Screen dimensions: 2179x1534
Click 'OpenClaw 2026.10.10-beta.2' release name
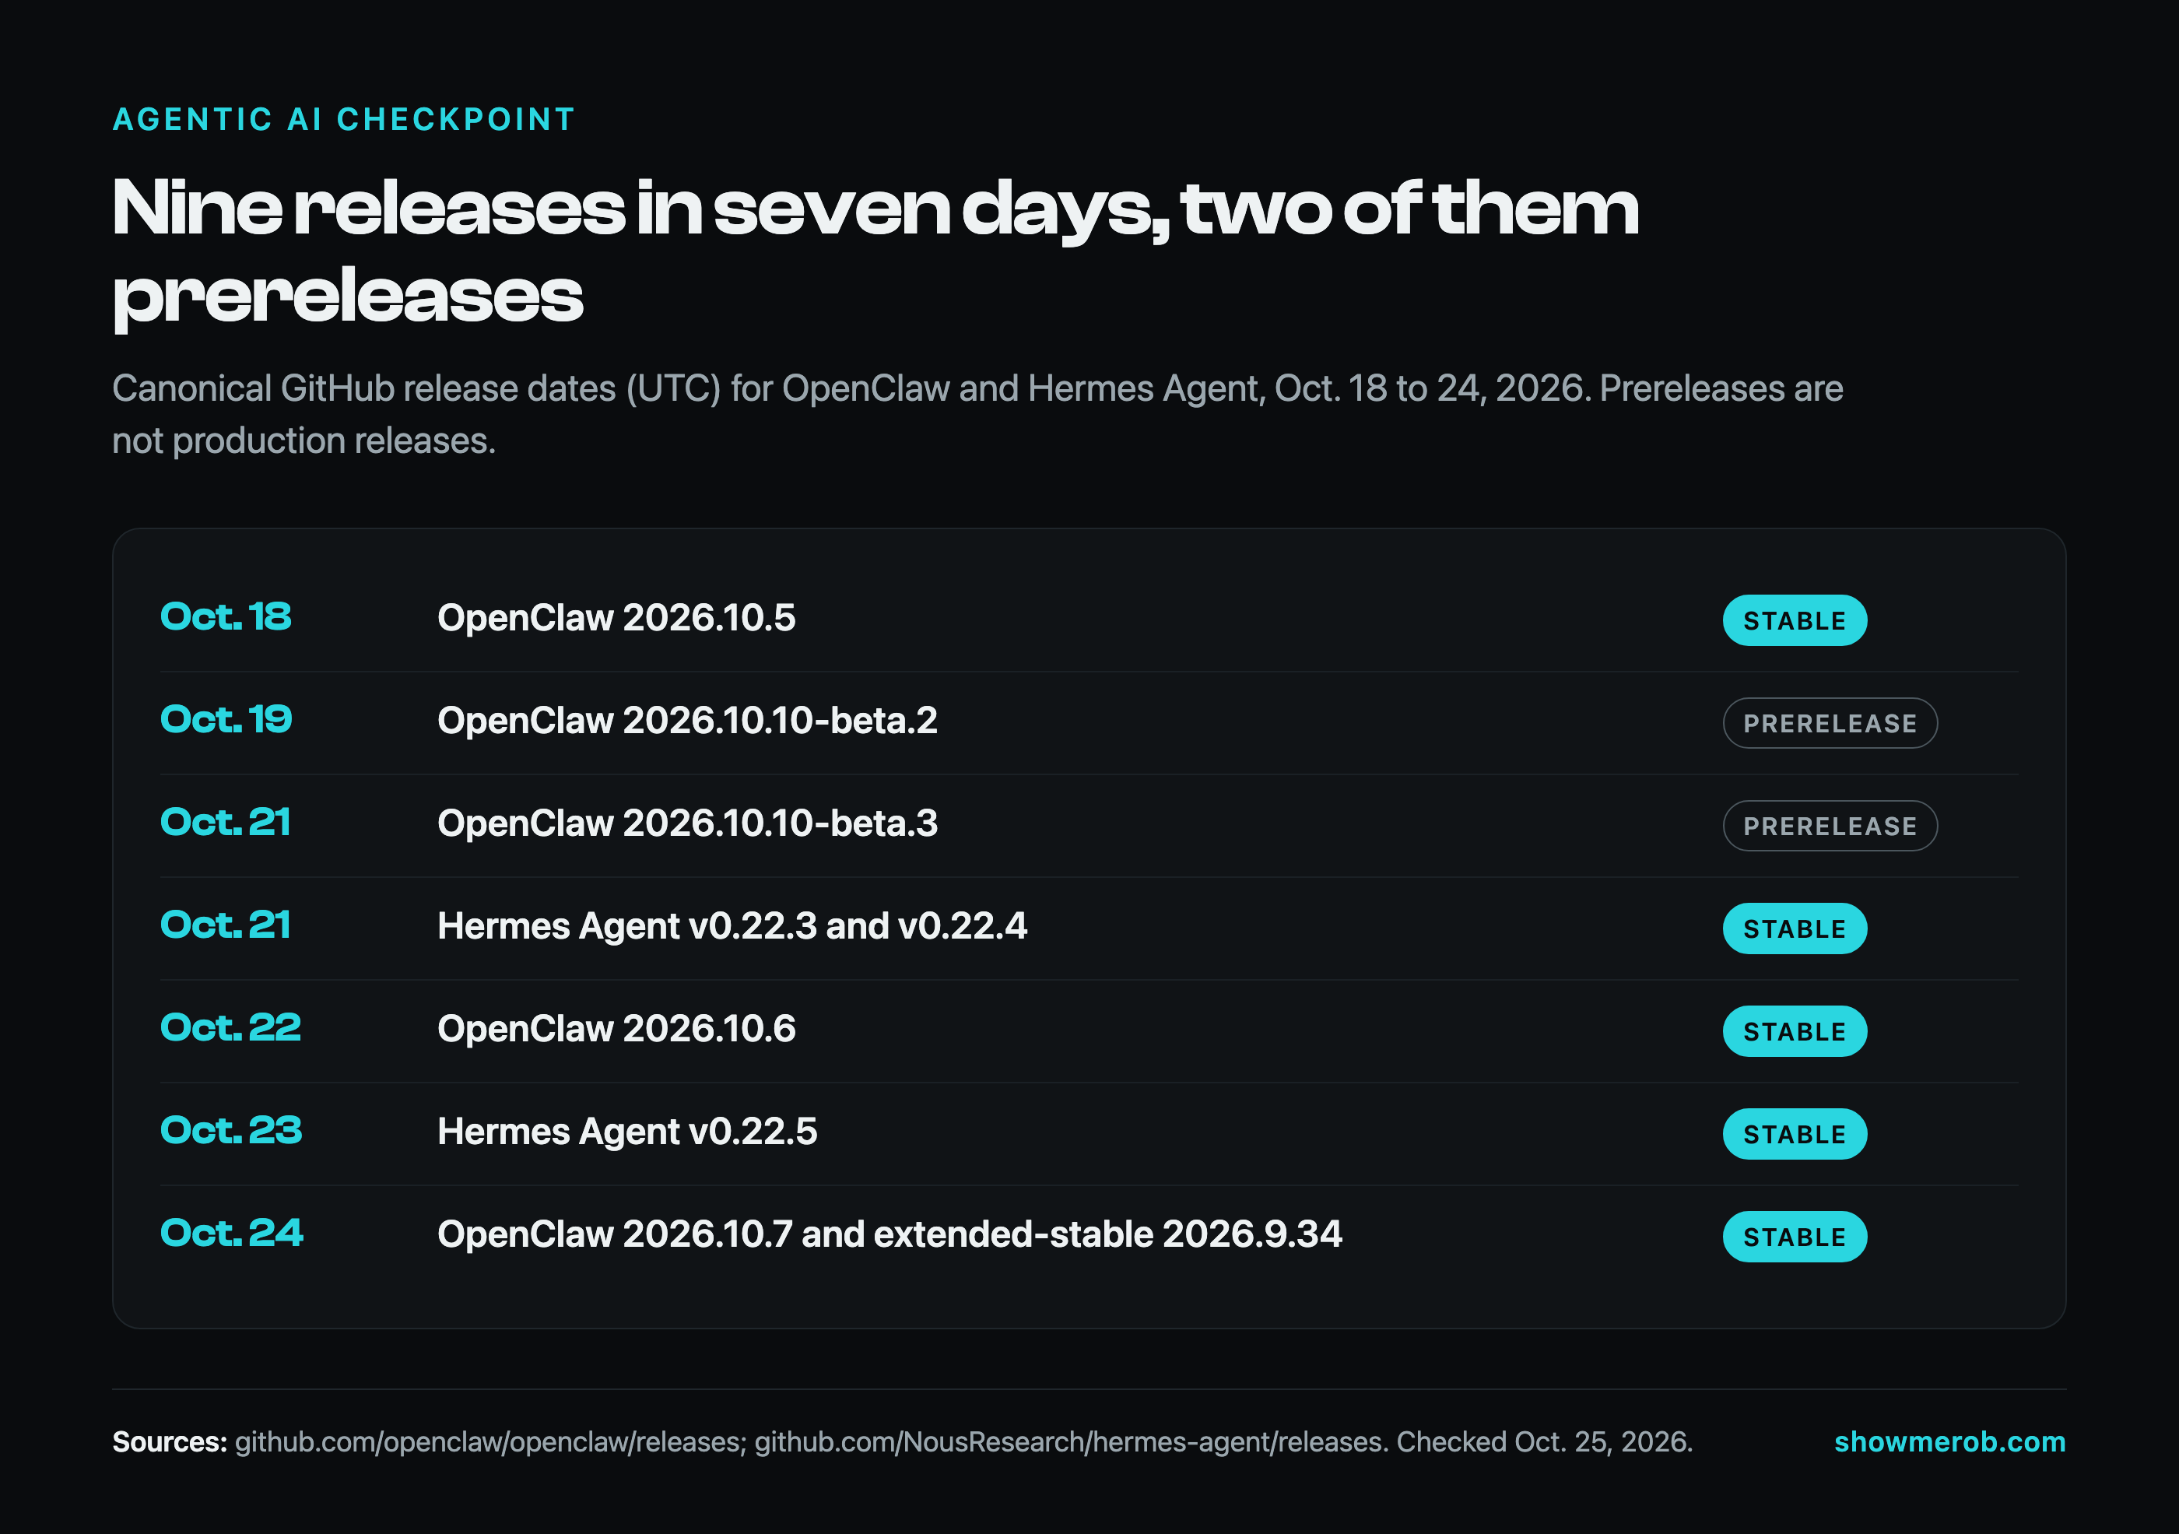[x=687, y=721]
